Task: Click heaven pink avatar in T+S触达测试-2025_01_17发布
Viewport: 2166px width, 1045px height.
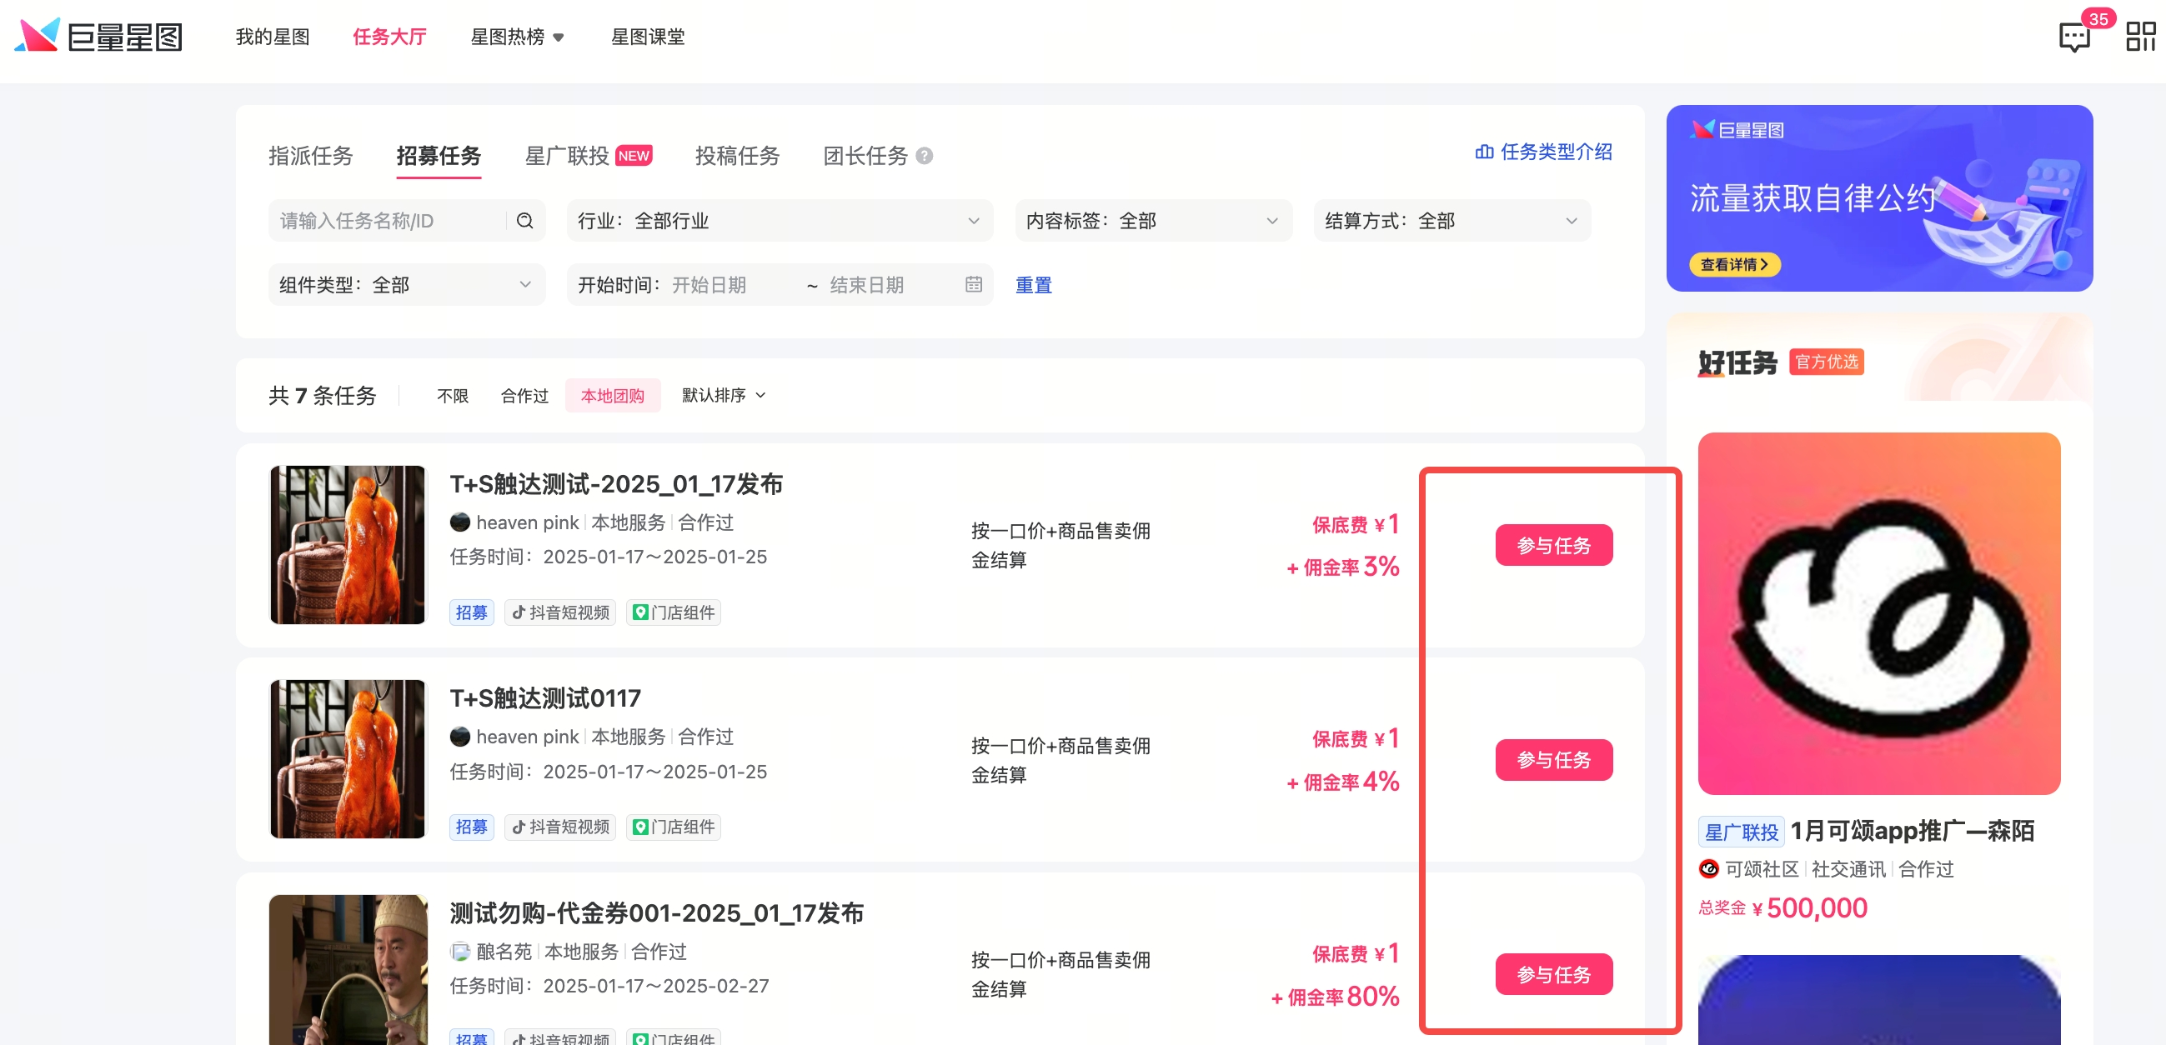Action: pos(460,522)
